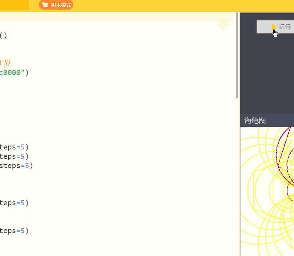This screenshot has width=294, height=256.
Task: Run the code with 运行 button
Action: click(275, 27)
